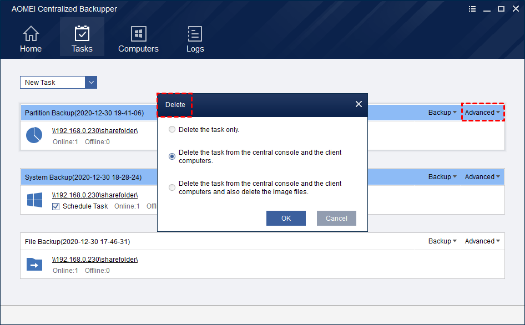Maximize the AOMEI Centralized Backupper window
Viewport: 525px width, 325px height.
pos(501,9)
